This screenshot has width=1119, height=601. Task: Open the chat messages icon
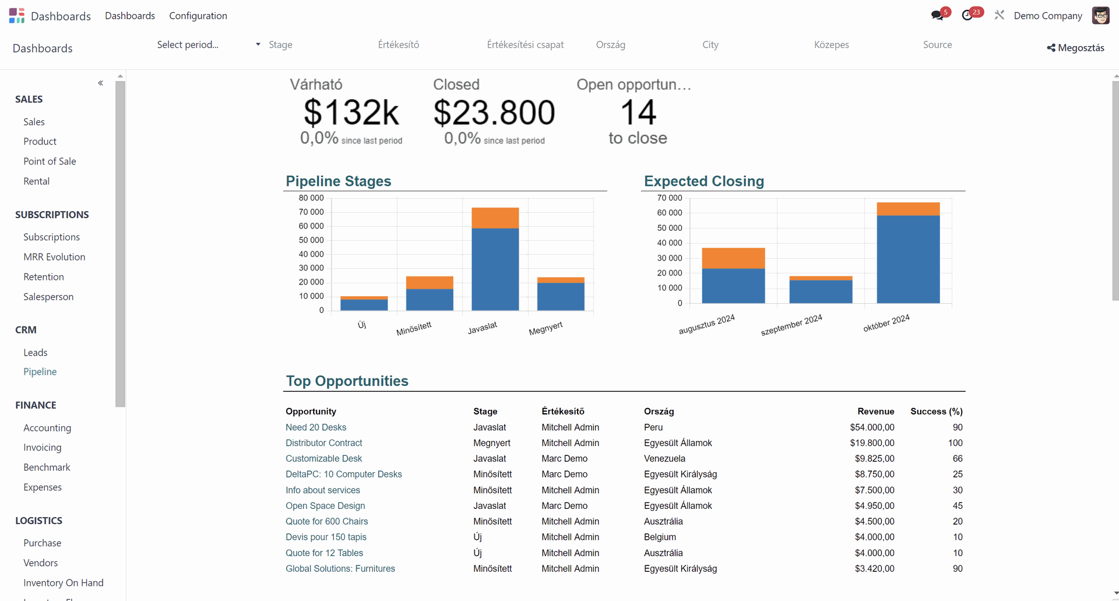(x=937, y=16)
